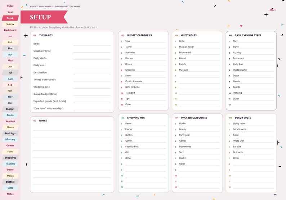Click empty row 12 in Task / Vendor Types
This screenshot has width=286, height=200.
click(253, 105)
